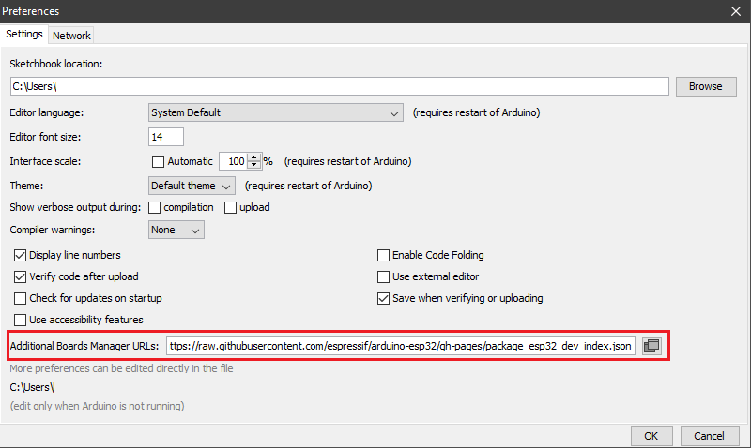Turn on Use accessibility features
The image size is (751, 448).
21,320
